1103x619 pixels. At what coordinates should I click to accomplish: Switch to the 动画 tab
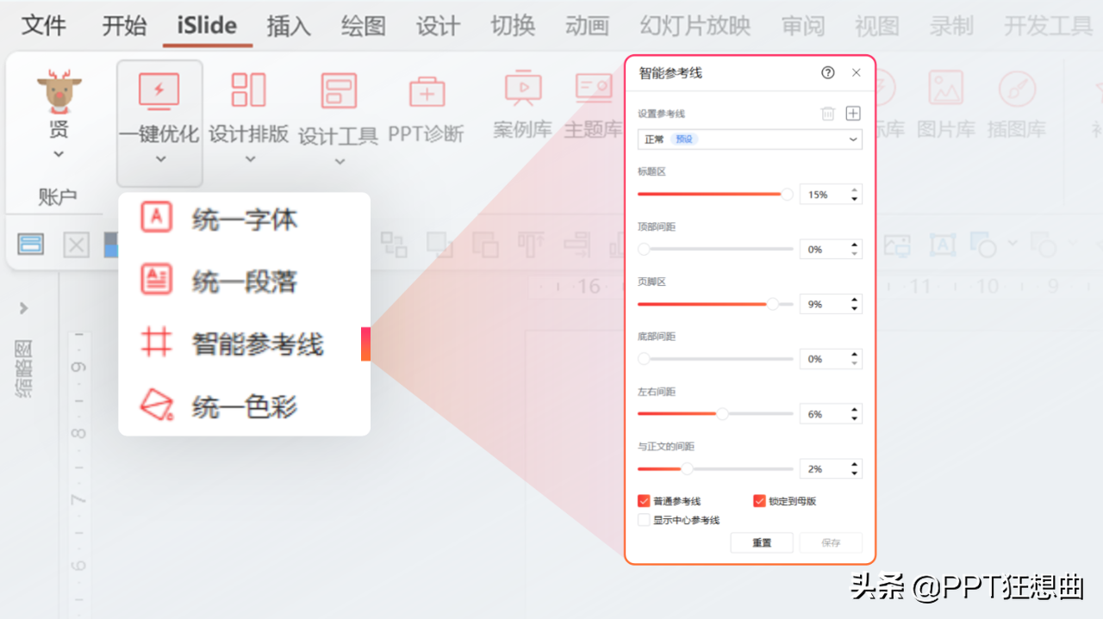coord(588,26)
